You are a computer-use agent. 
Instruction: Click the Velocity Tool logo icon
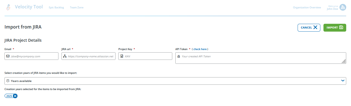(8, 7)
